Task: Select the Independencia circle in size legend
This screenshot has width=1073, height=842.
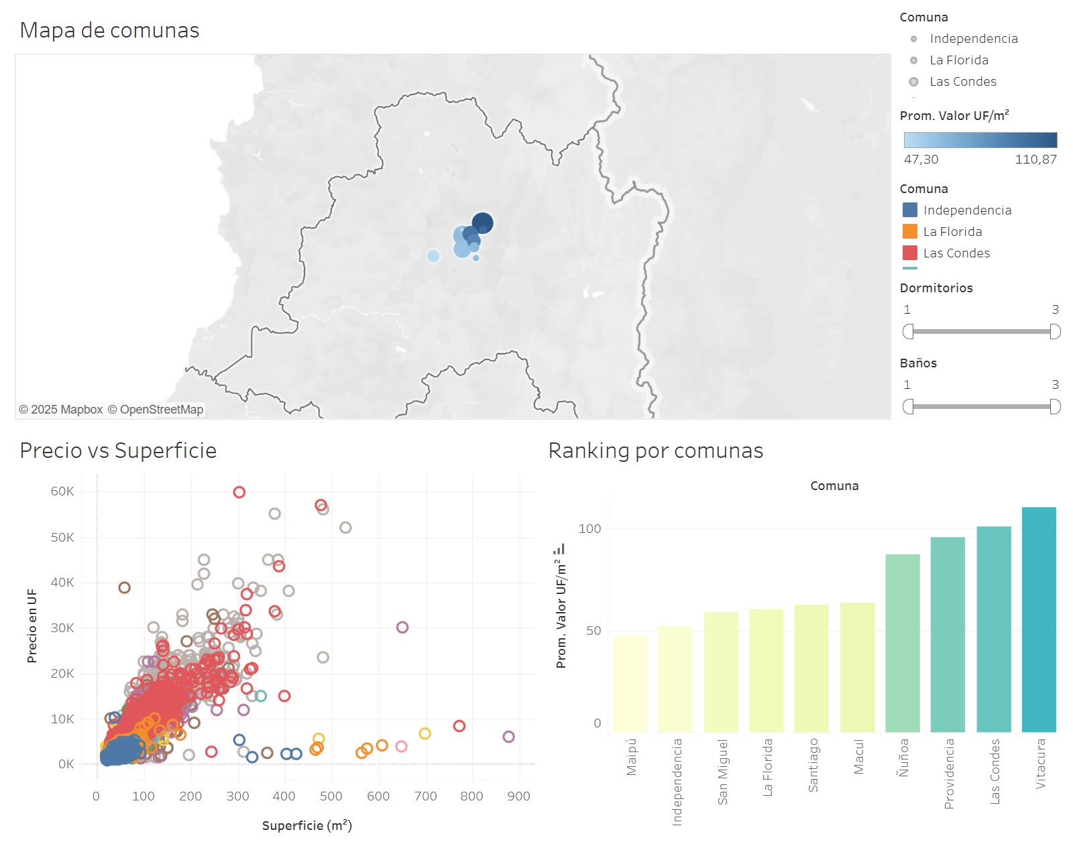Action: pos(913,39)
